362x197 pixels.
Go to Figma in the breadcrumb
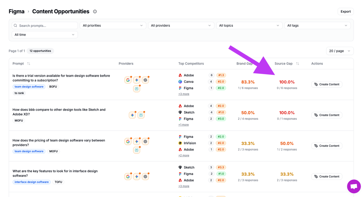pos(17,11)
